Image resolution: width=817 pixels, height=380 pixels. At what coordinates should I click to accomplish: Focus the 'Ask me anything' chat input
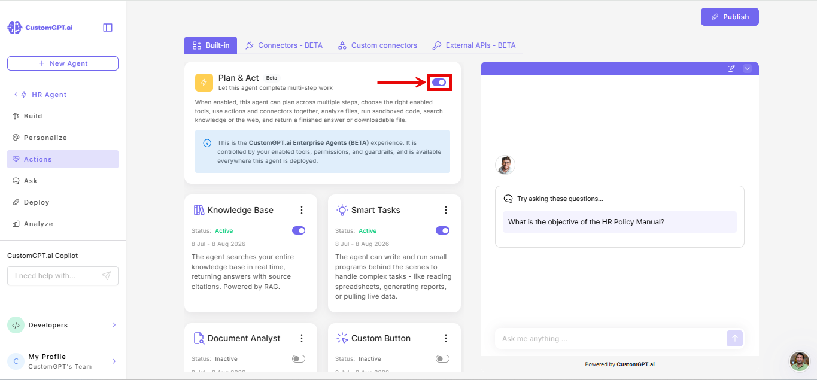click(611, 339)
